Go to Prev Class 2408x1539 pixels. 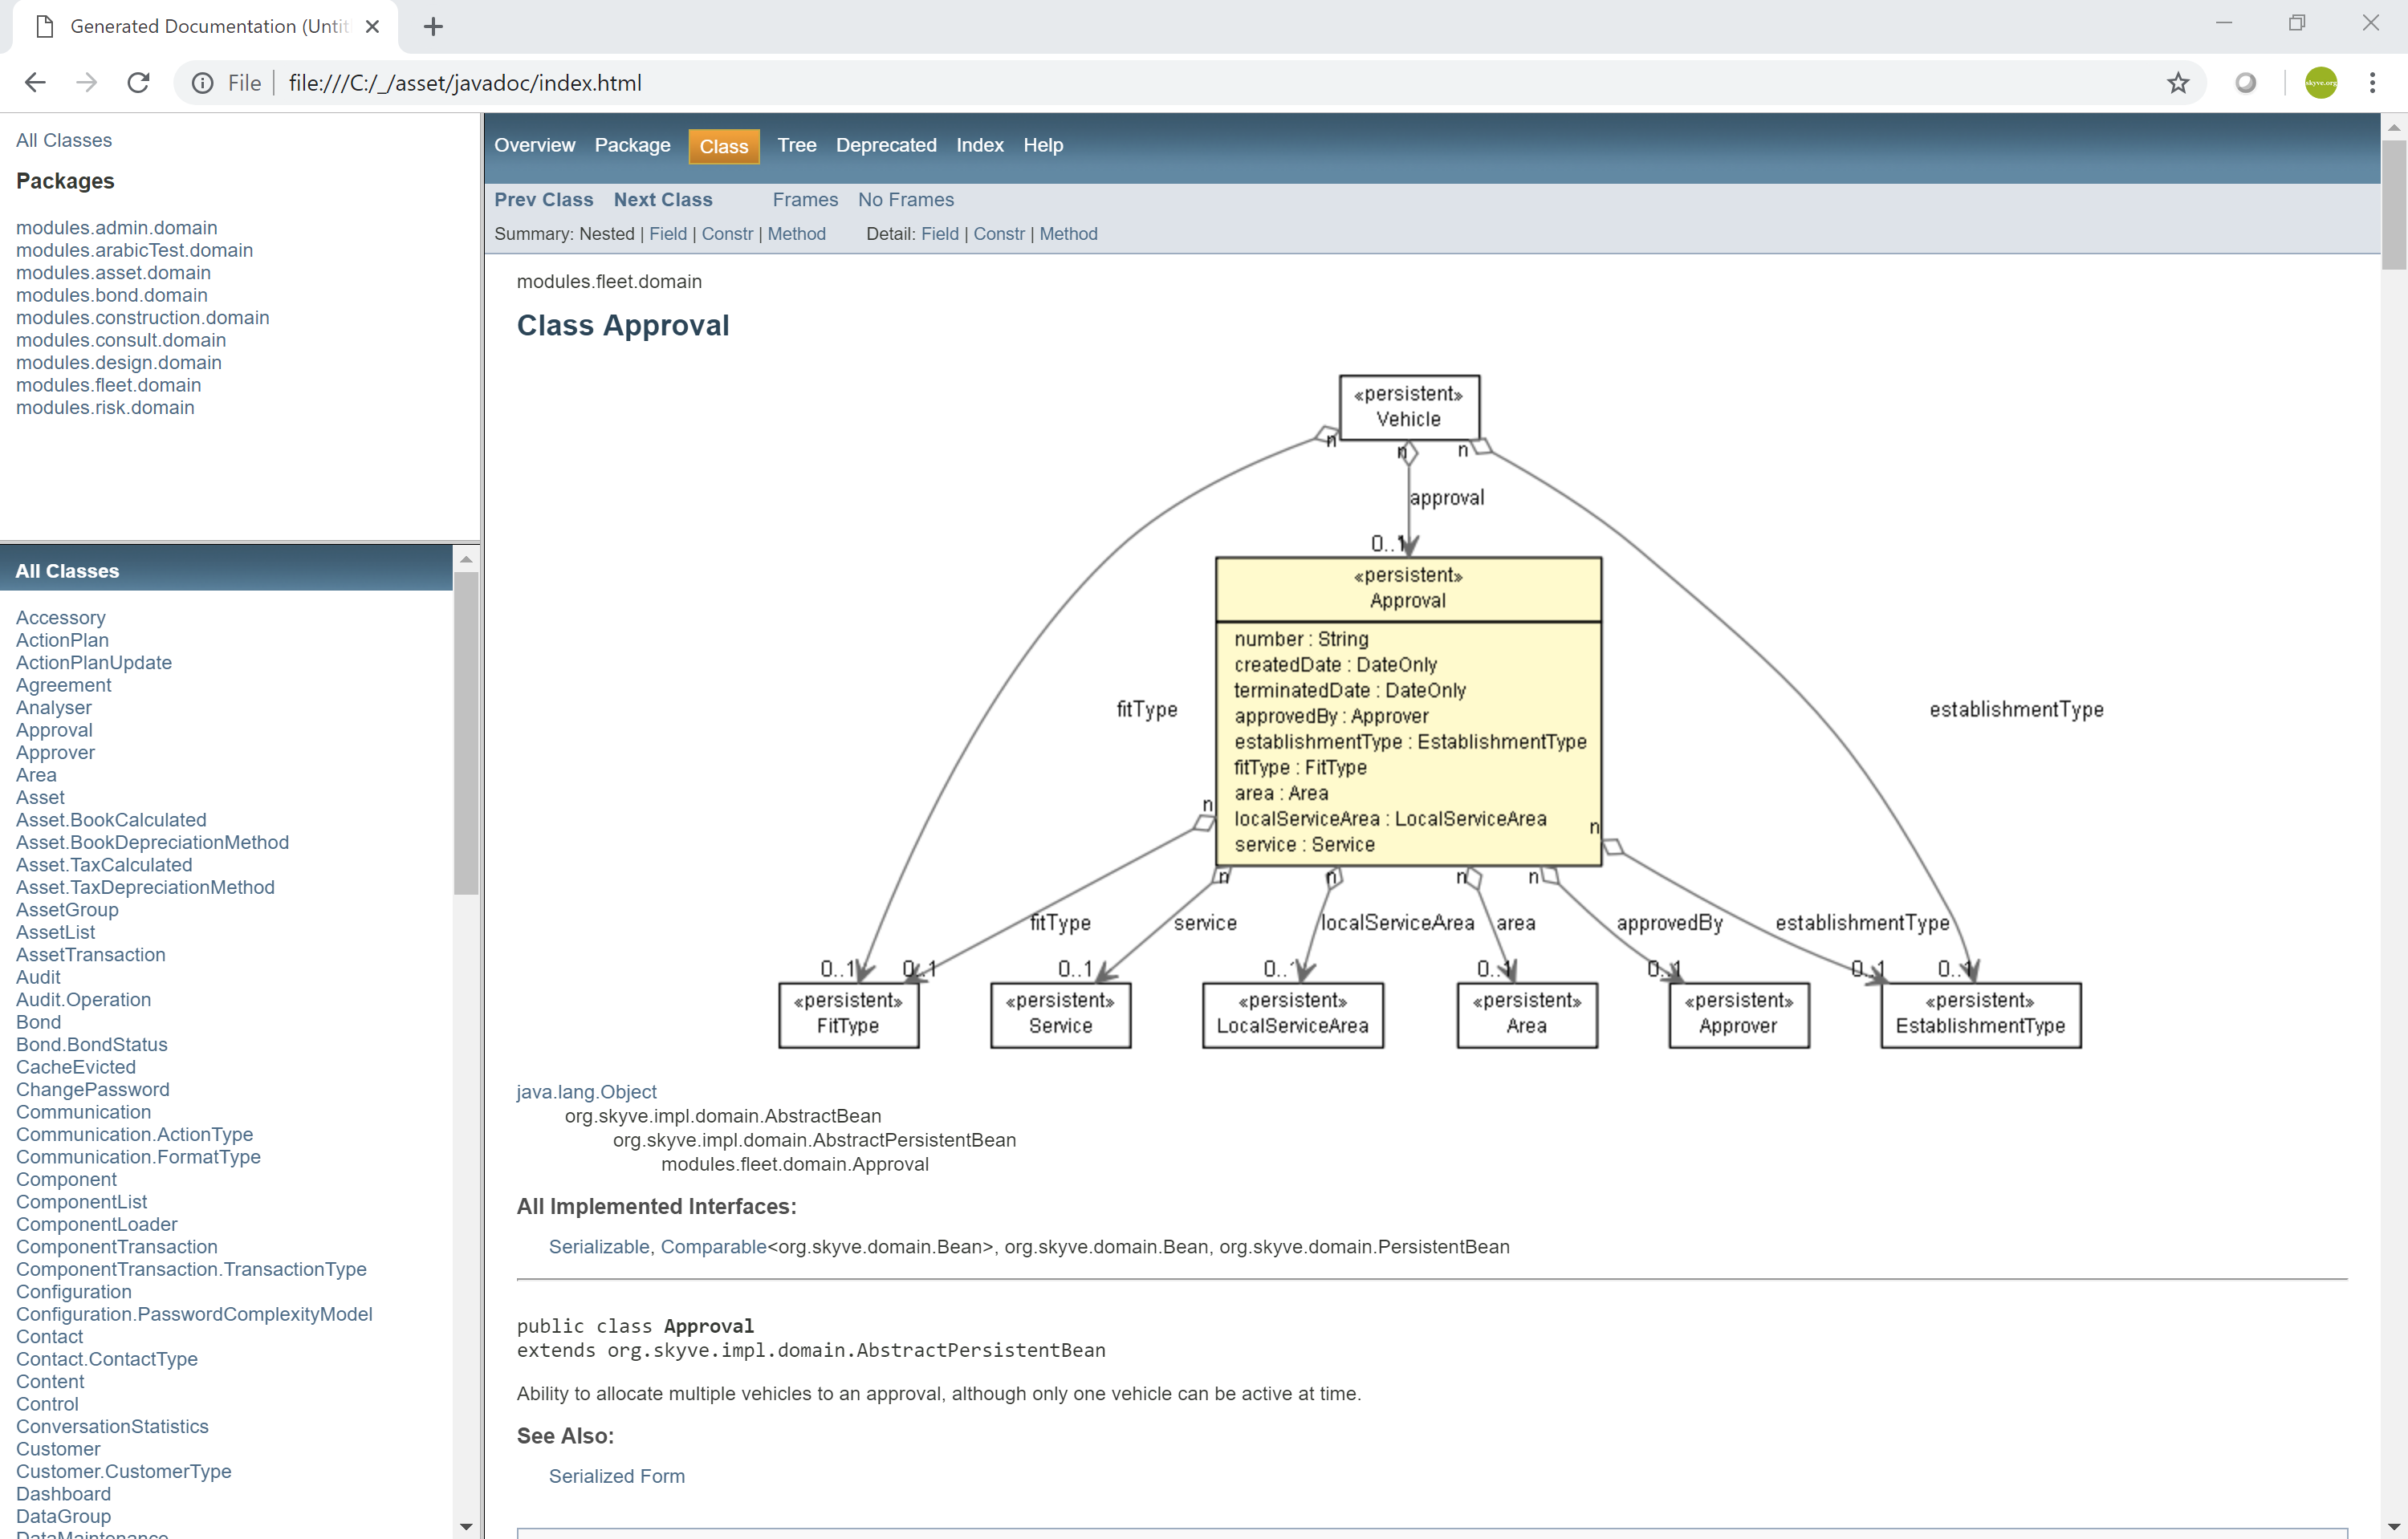(x=544, y=200)
